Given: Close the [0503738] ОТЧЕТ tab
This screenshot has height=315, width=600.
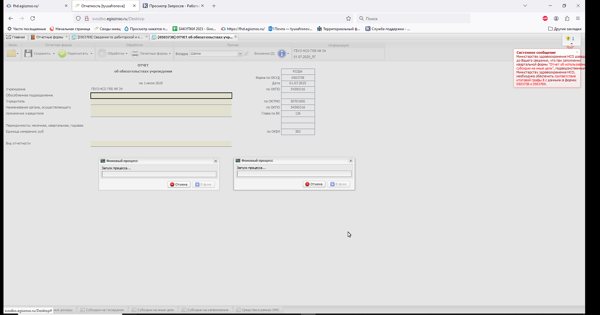Looking at the screenshot, I should pos(236,37).
